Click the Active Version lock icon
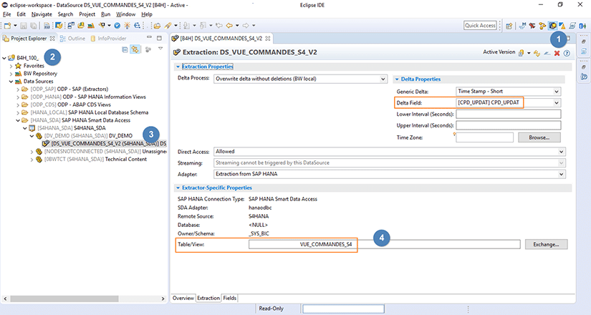591x315 pixels. pyautogui.click(x=521, y=53)
